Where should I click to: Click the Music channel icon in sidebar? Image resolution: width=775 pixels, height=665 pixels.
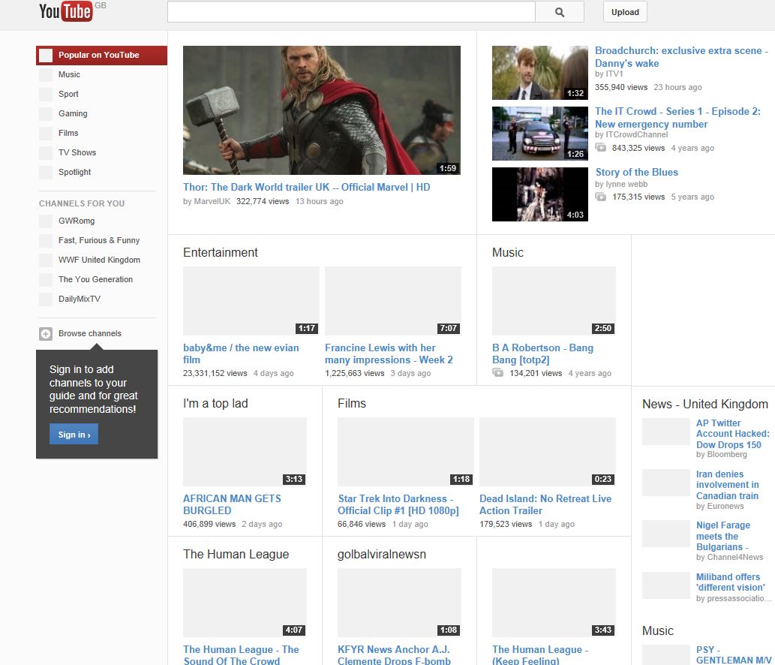(46, 75)
